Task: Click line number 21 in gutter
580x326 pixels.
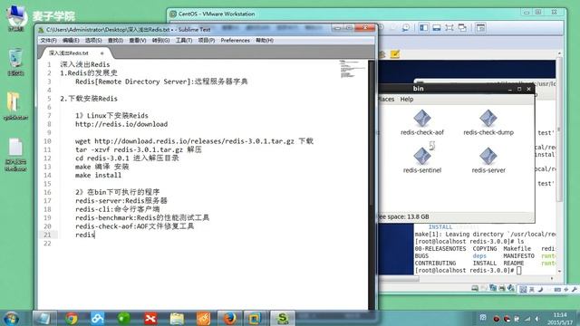Action: (x=47, y=235)
